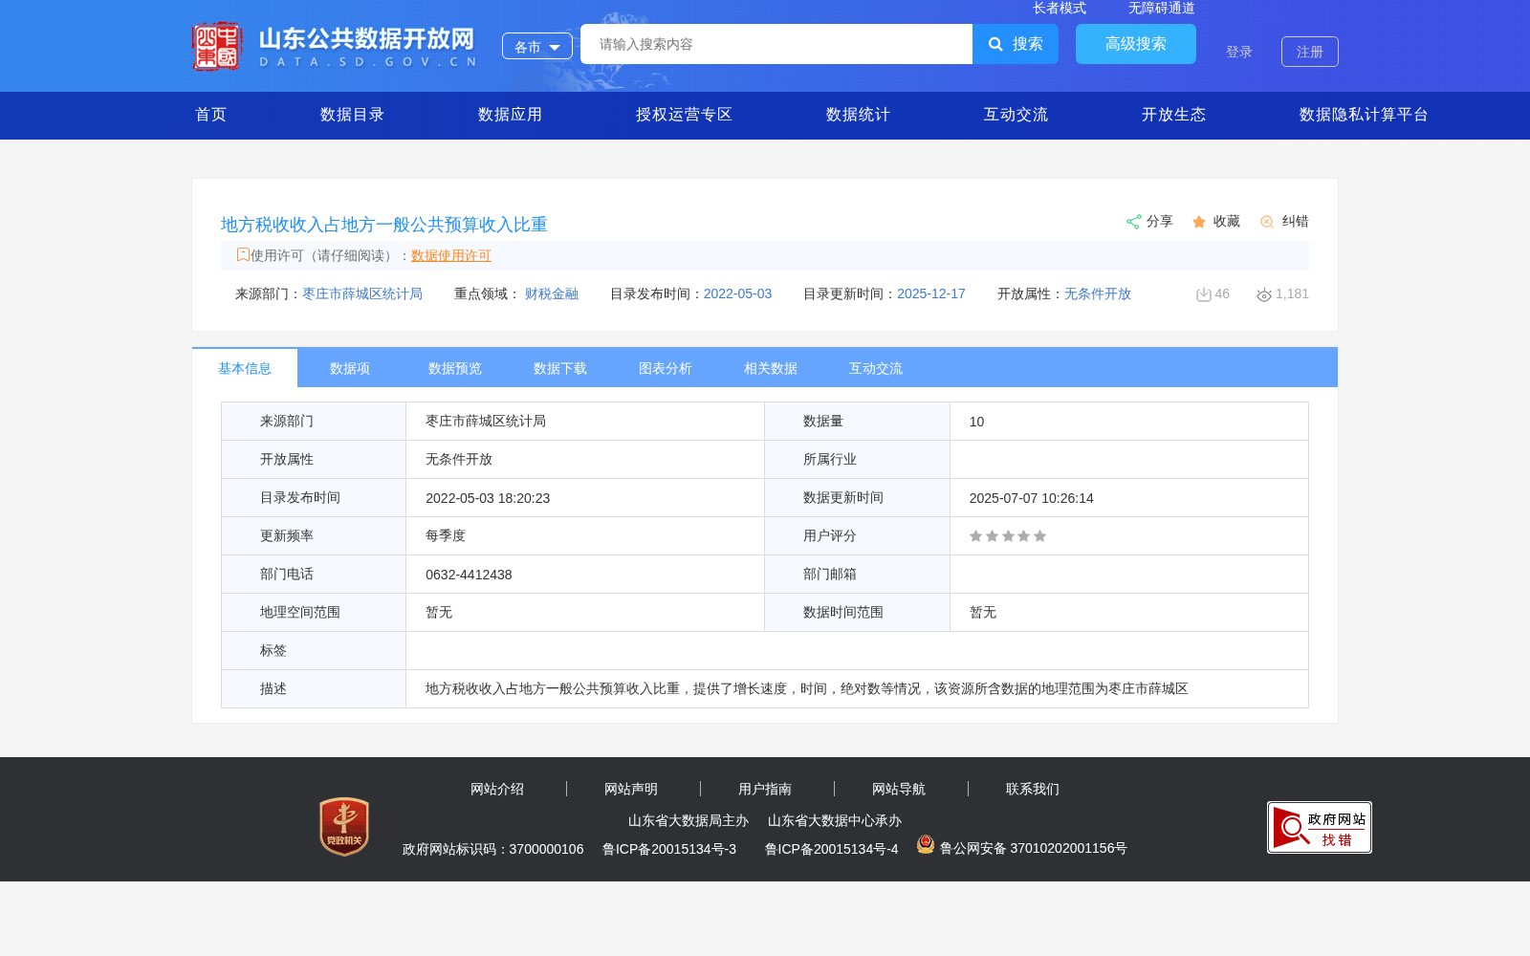Image resolution: width=1530 pixels, height=956 pixels.
Task: Switch to the 数据项 tab
Action: 350,368
